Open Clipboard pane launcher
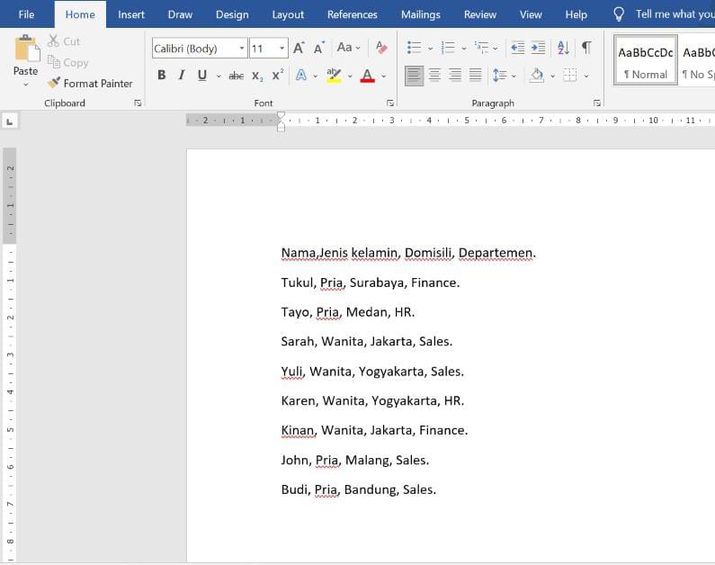This screenshot has height=565, width=715. (138, 103)
